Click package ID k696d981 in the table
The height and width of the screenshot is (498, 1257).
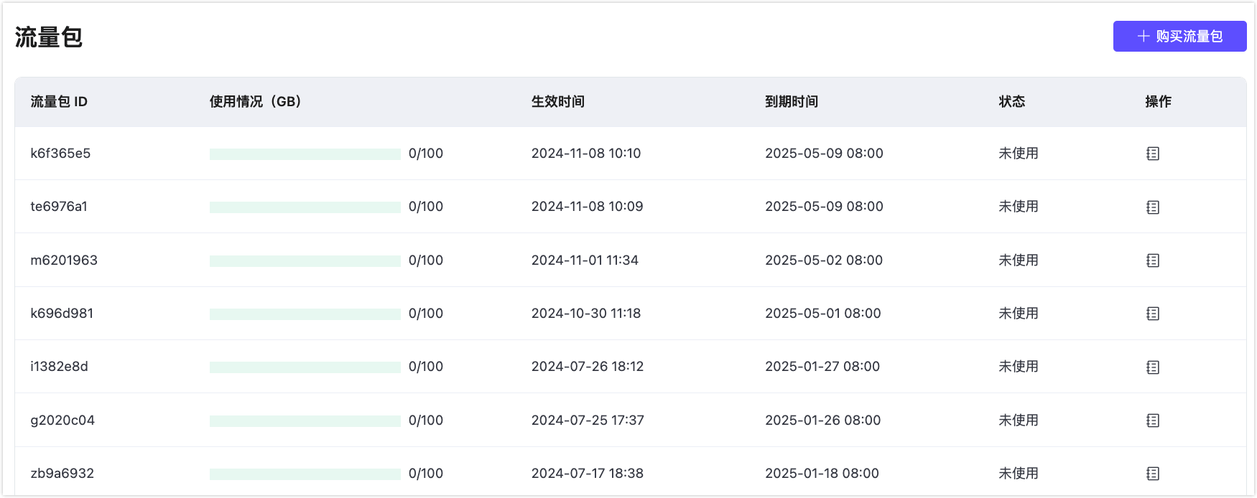click(62, 314)
